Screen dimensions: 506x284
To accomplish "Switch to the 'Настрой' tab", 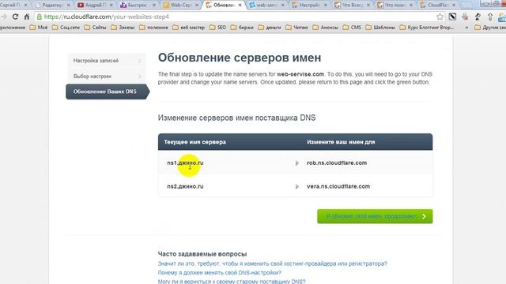I will [309, 5].
